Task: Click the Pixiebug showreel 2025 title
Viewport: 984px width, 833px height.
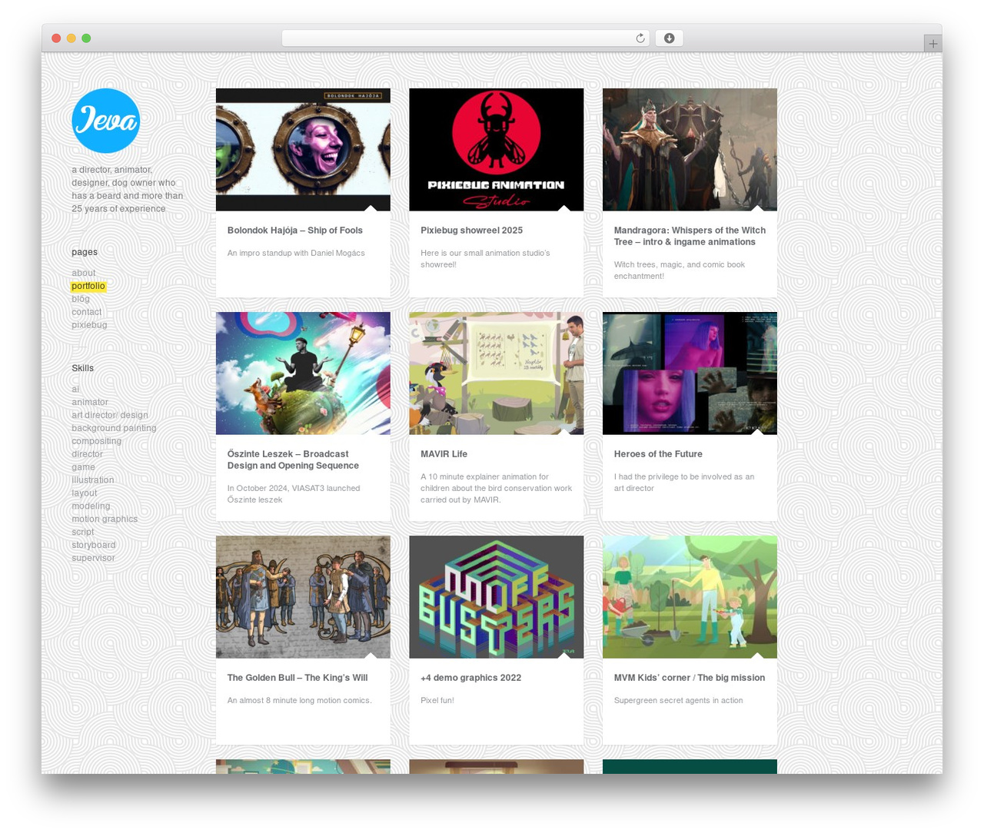Action: (x=471, y=231)
